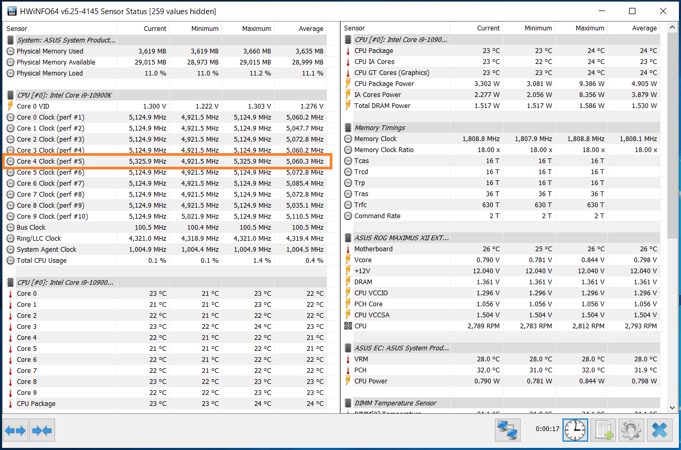Select the System Agent Clock row
The height and width of the screenshot is (450, 681).
coord(165,250)
